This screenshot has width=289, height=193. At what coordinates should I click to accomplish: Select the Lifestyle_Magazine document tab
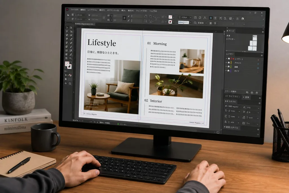[85, 24]
